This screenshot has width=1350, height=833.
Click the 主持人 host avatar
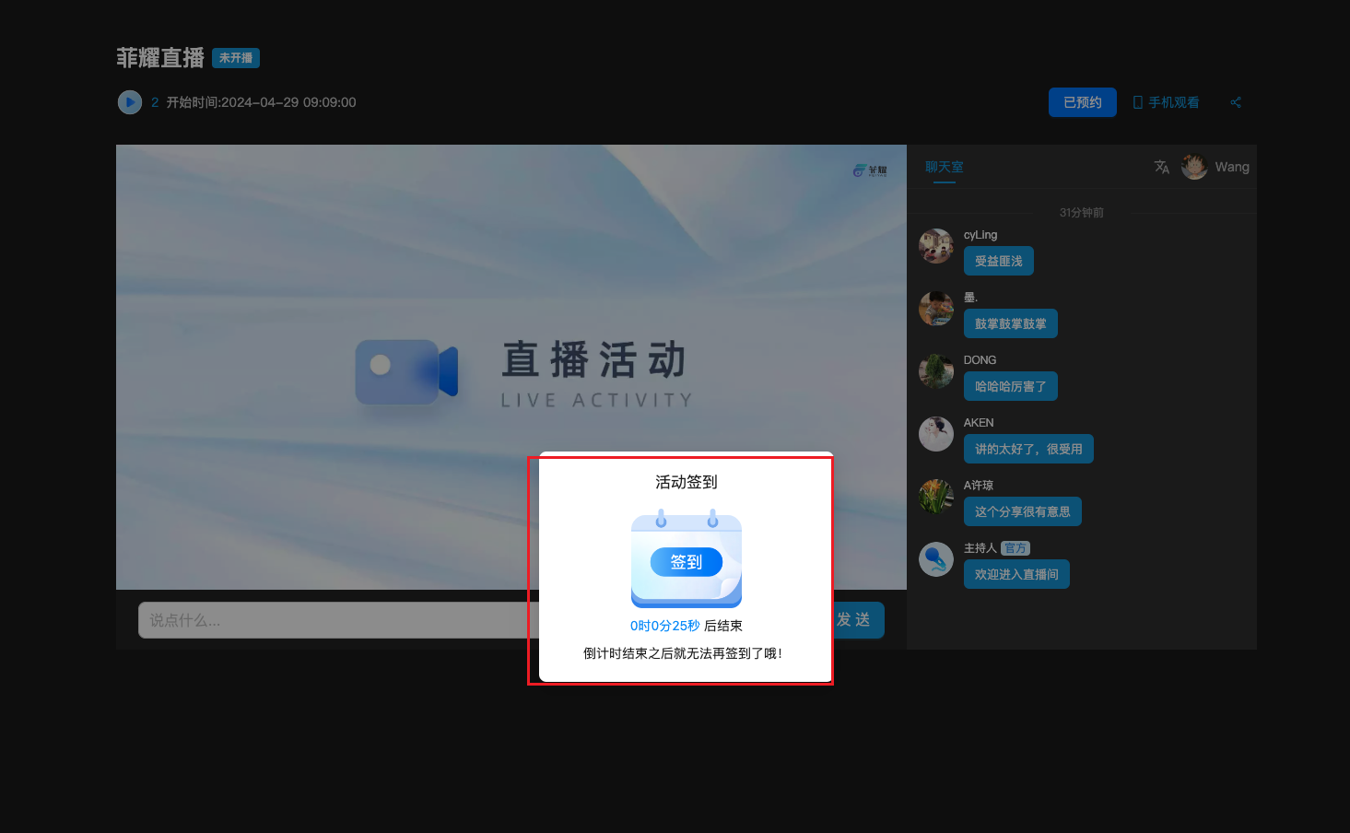pos(936,559)
